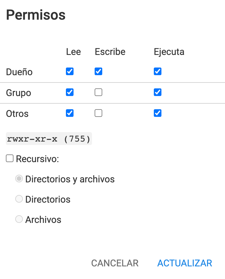The image size is (225, 279).
Task: Enable Escribe permission for Grupo
Action: (98, 92)
